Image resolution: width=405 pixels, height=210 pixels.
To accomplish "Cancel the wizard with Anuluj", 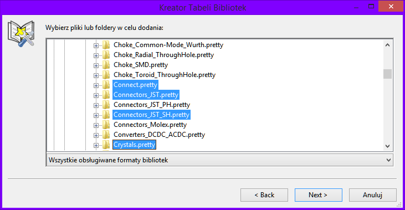I will pos(373,195).
